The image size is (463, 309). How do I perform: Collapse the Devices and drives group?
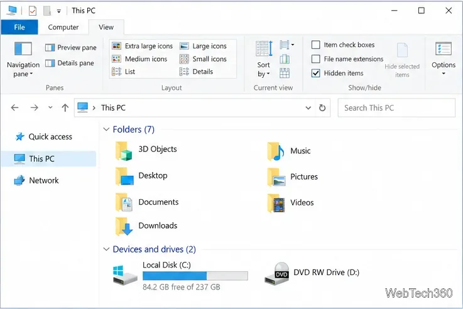tap(106, 249)
